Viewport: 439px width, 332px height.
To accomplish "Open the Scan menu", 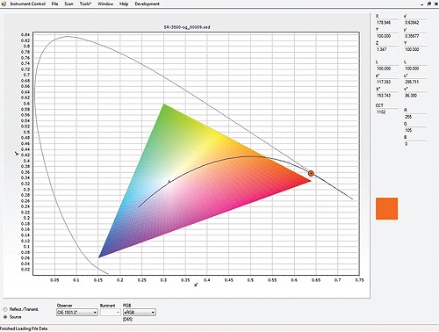I will (x=68, y=4).
